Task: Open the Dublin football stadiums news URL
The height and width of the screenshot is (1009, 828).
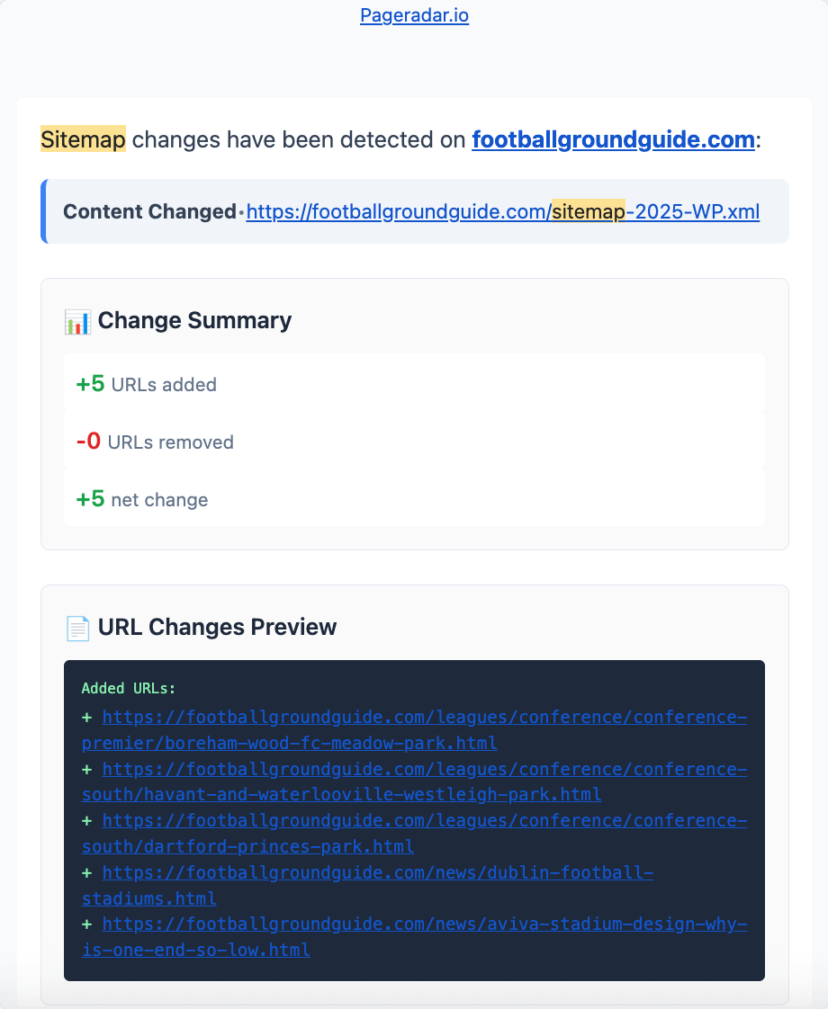Action: (377, 873)
